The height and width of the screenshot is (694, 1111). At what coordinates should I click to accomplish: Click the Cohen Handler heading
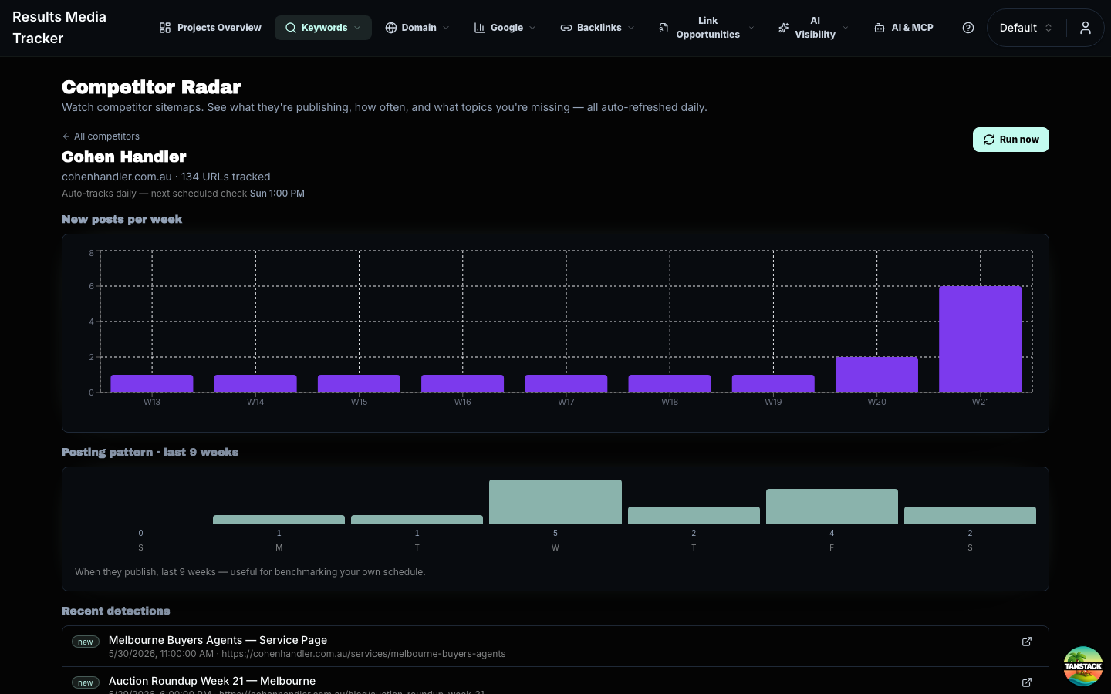(x=124, y=157)
